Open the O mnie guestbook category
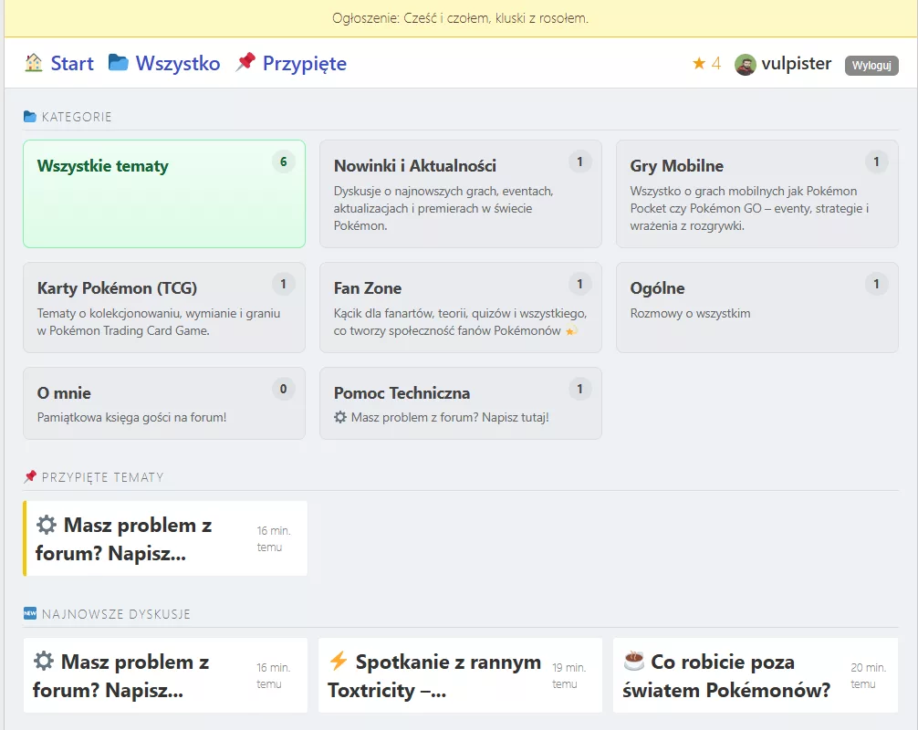918x730 pixels. (164, 403)
